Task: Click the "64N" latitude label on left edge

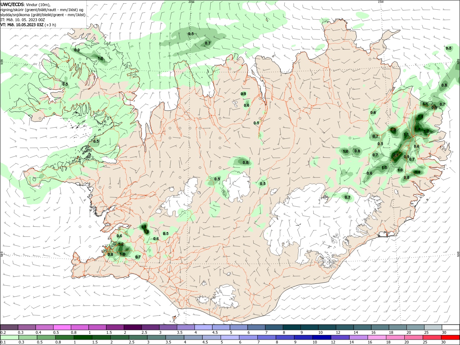Action: tap(1, 254)
